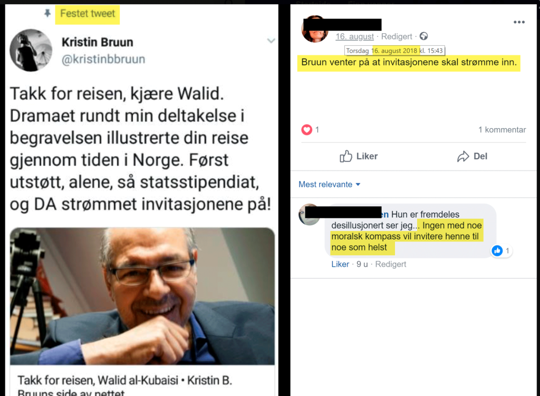Expand the tweet options chevron
Image resolution: width=540 pixels, height=396 pixels.
271,41
